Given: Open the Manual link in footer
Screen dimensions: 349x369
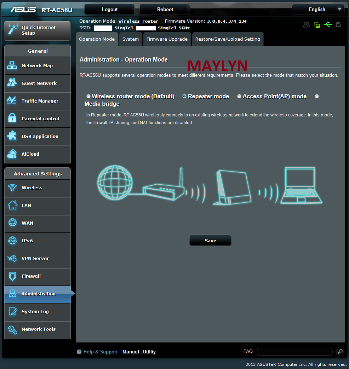Looking at the screenshot, I should tap(131, 352).
